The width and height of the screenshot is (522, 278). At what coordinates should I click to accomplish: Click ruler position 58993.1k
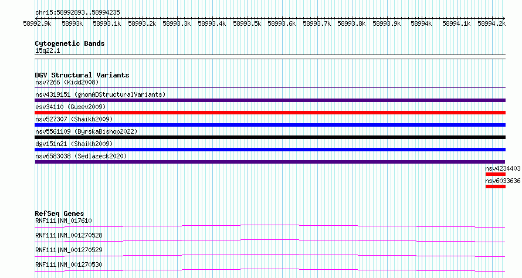click(x=107, y=23)
